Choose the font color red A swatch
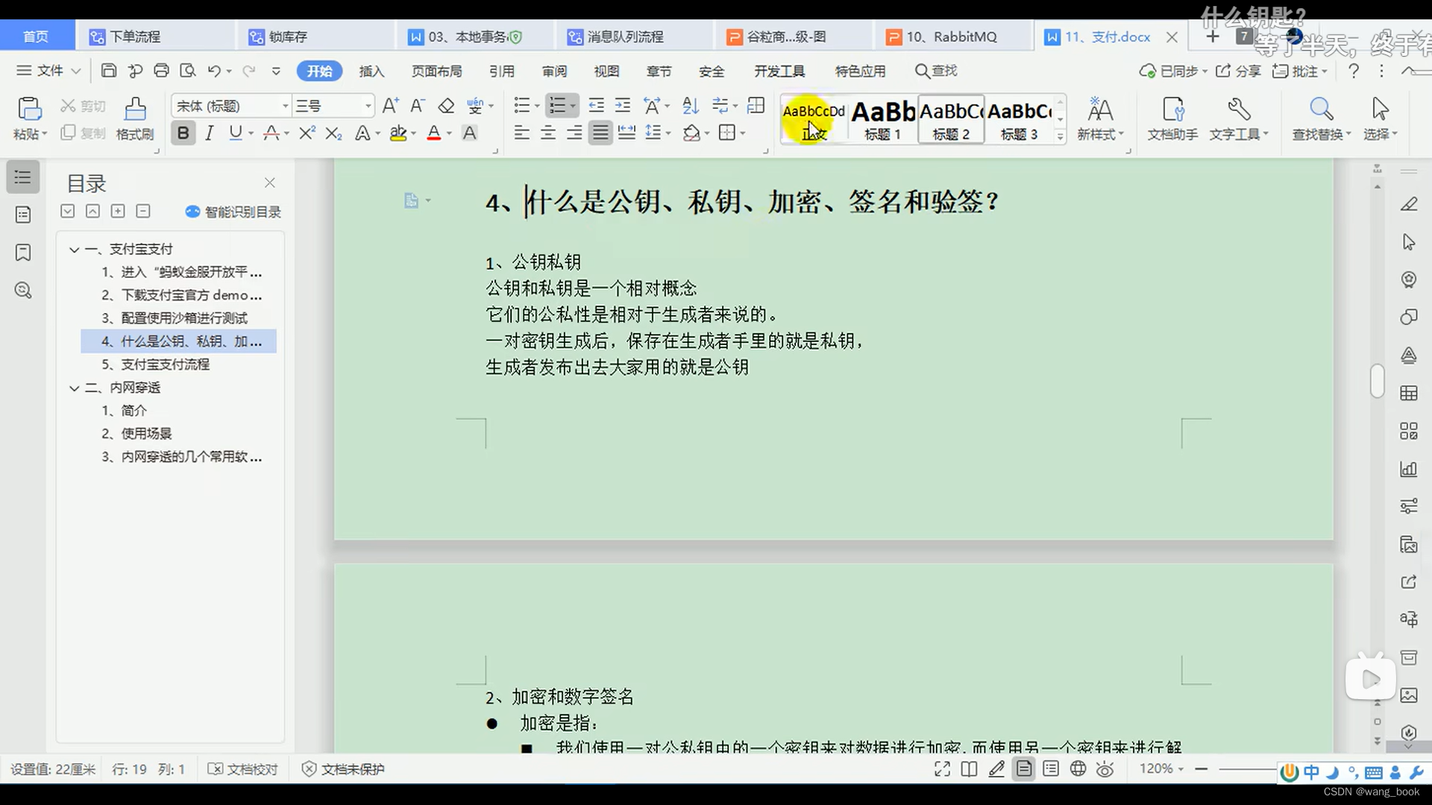The height and width of the screenshot is (805, 1432). pyautogui.click(x=433, y=133)
